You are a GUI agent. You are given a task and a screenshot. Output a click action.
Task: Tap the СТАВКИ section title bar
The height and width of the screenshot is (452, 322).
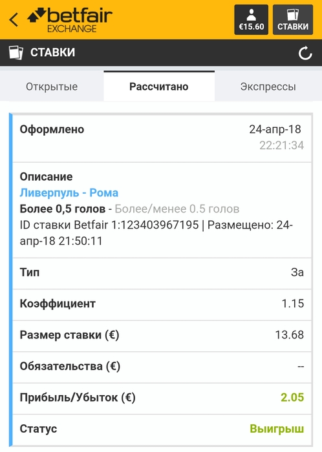(161, 53)
